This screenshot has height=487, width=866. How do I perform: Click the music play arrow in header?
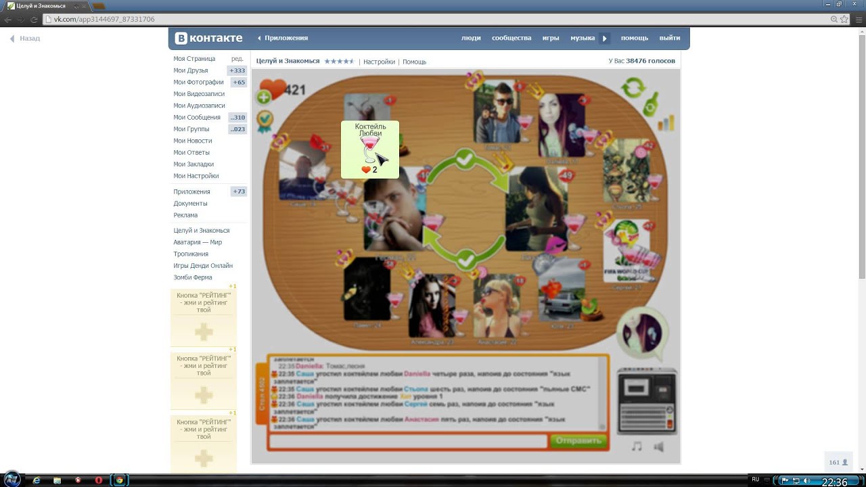pyautogui.click(x=605, y=38)
